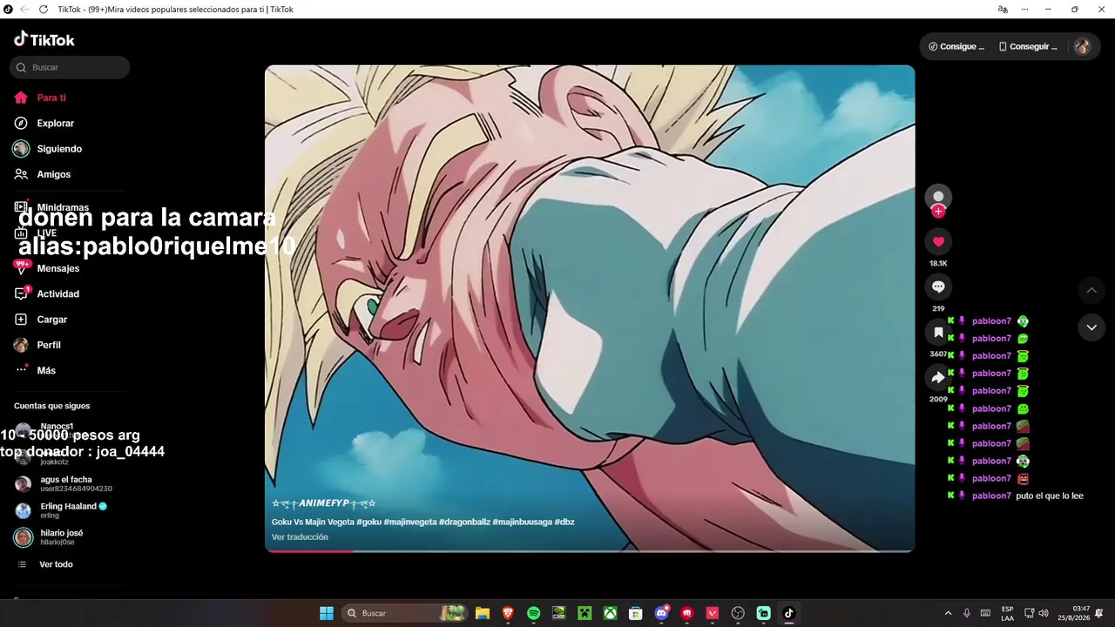The image size is (1115, 627).
Task: Click the Windows taskbar Buscar search box
Action: tap(404, 613)
